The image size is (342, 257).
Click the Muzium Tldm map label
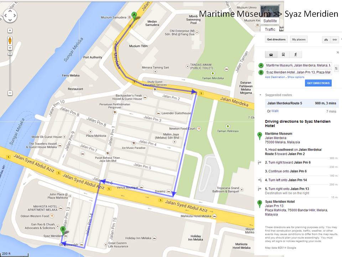point(138,46)
